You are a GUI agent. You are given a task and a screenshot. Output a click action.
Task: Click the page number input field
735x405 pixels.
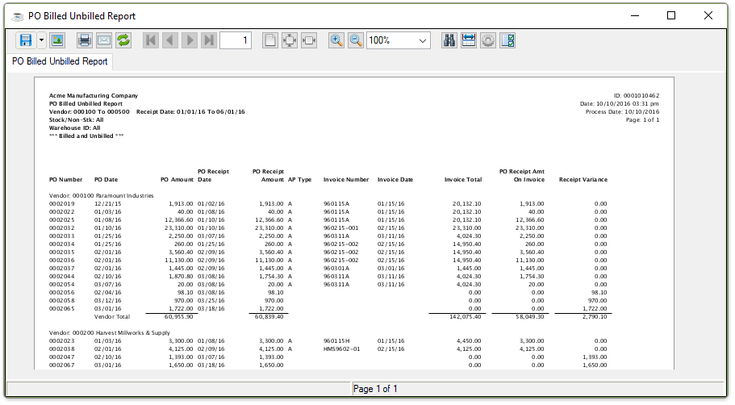pos(235,40)
